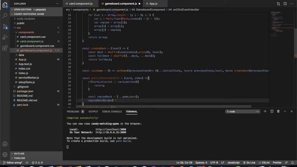Click the follow-along git branch indicator
The height and width of the screenshot is (167, 297).
point(13,163)
